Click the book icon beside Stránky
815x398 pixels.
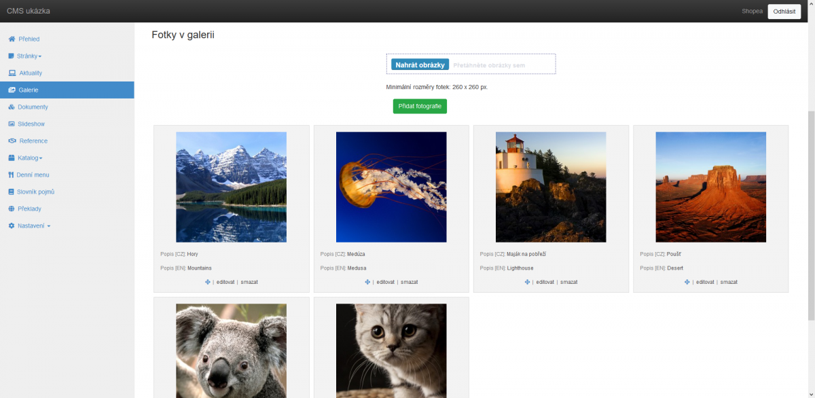point(11,56)
